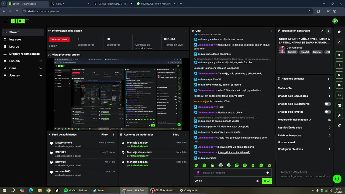
Task: Open the user avatar menu
Action: (x=335, y=21)
